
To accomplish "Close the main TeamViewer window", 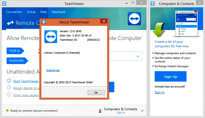I will click(x=141, y=3).
